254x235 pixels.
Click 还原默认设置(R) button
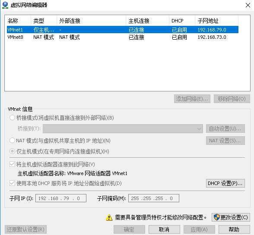pyautogui.click(x=25, y=229)
